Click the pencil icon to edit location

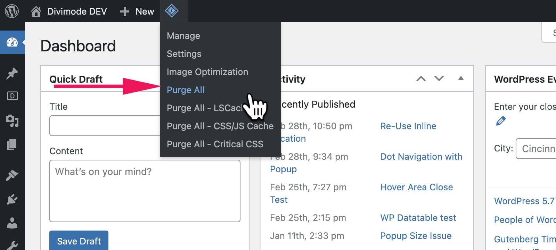(501, 121)
